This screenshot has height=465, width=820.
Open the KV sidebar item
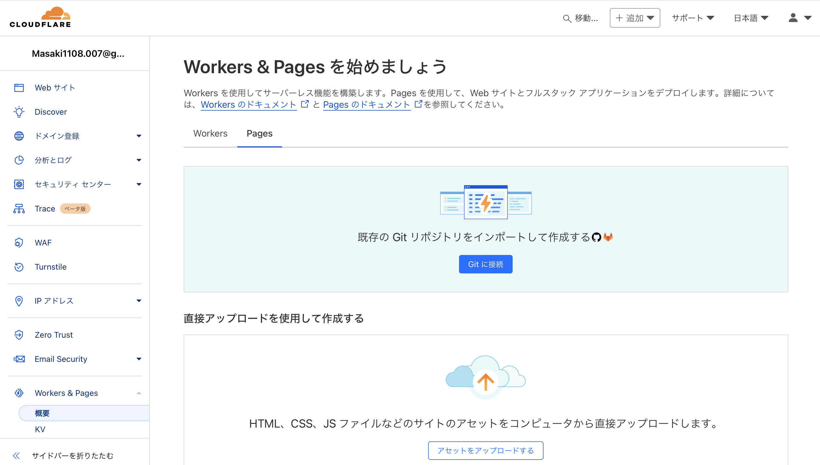40,429
